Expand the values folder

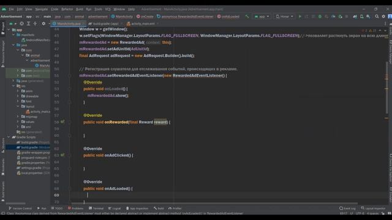18,122
